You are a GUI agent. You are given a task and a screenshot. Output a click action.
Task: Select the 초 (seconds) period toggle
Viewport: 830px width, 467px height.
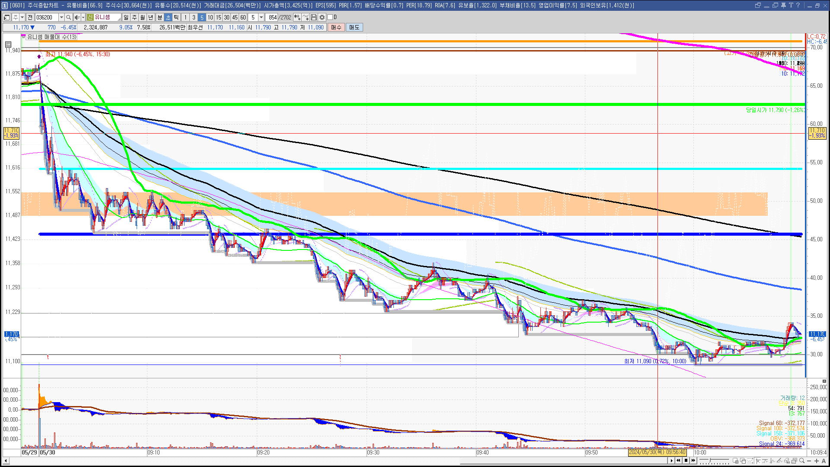point(168,17)
